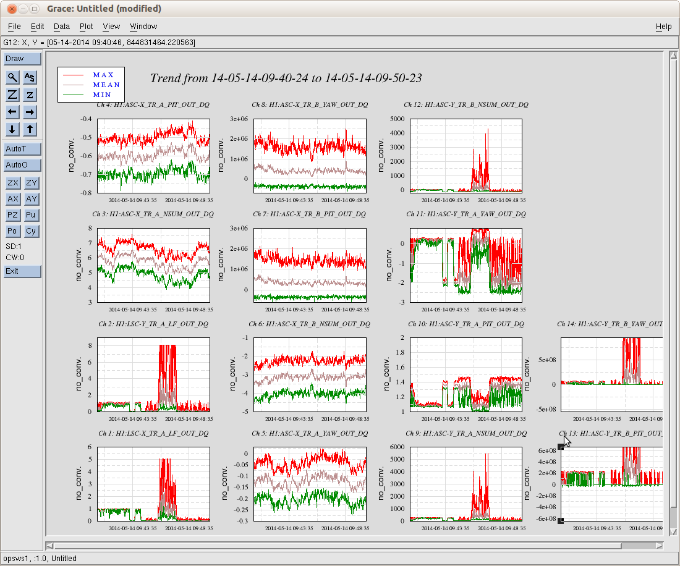Click the AutoO button
This screenshot has height=566, width=680.
tap(22, 165)
